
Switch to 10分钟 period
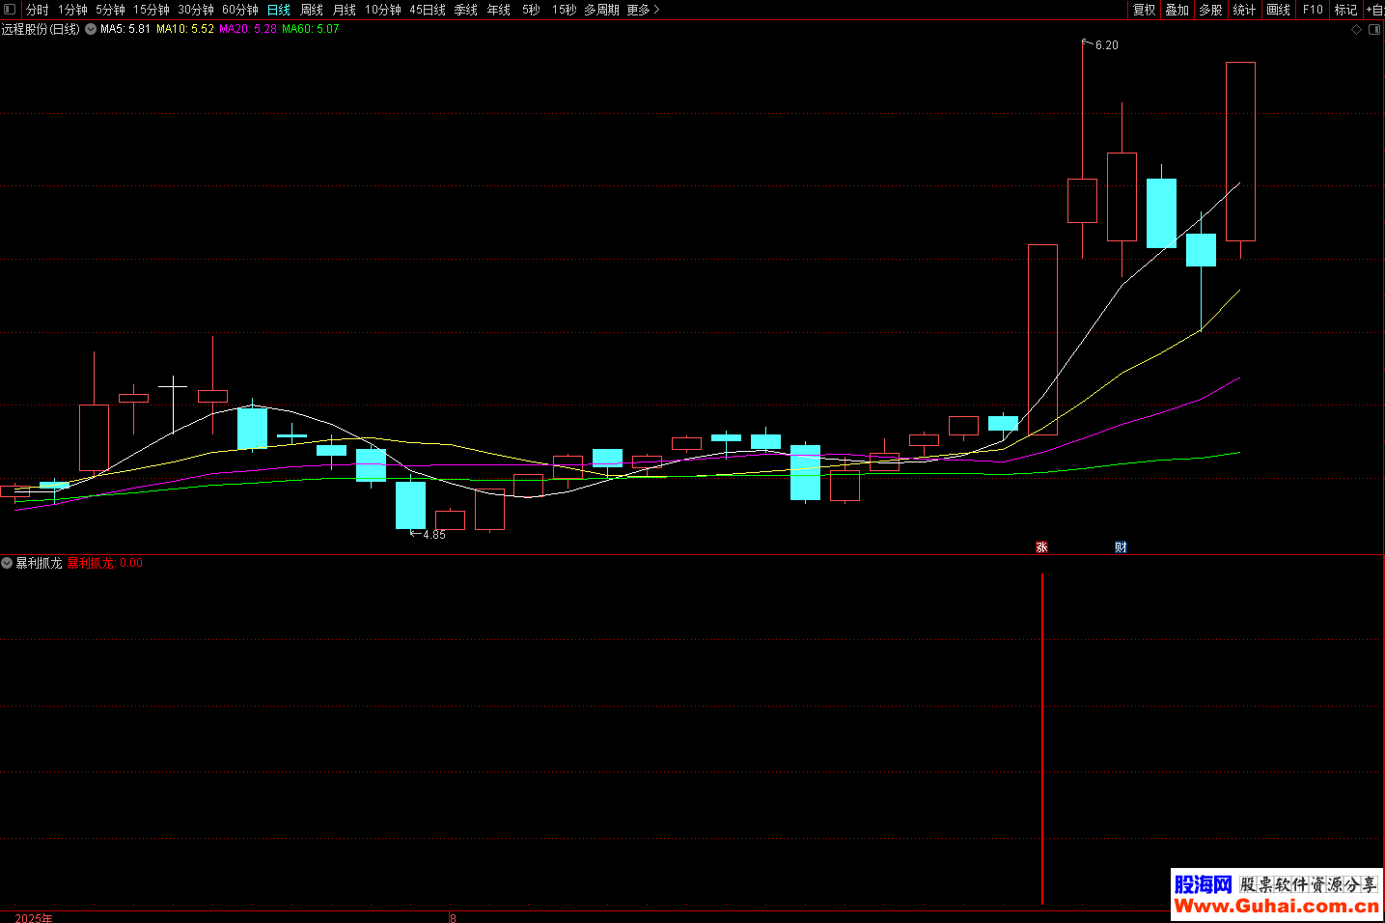pyautogui.click(x=383, y=10)
